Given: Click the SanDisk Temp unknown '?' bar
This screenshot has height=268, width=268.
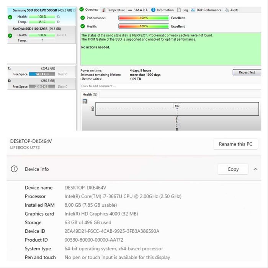Looking at the screenshot, I should click(42, 40).
